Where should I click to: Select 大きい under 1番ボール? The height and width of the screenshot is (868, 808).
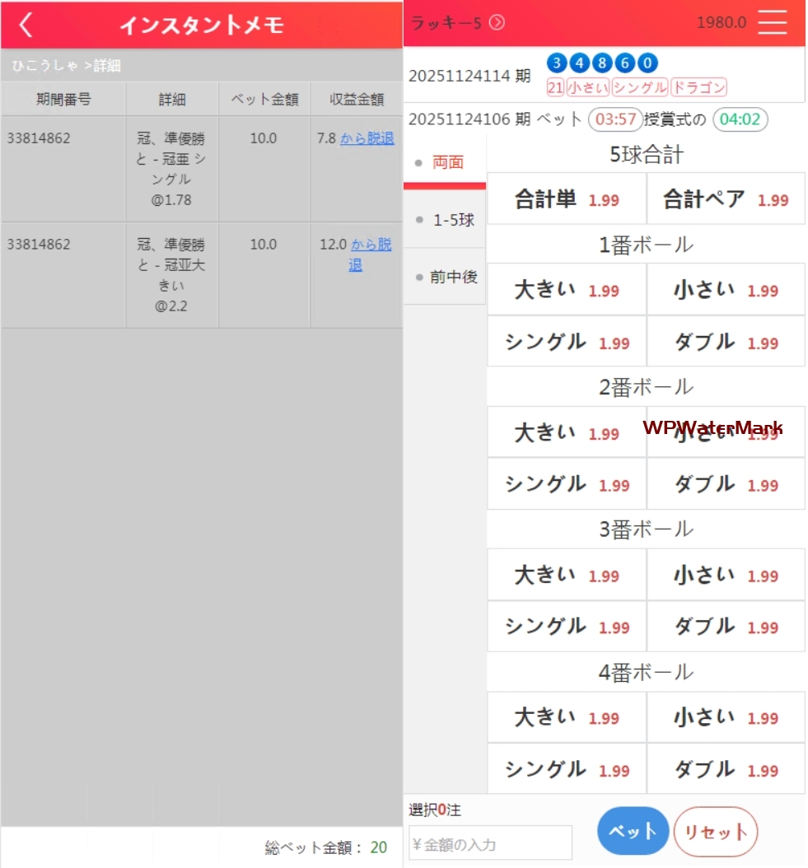pyautogui.click(x=567, y=290)
